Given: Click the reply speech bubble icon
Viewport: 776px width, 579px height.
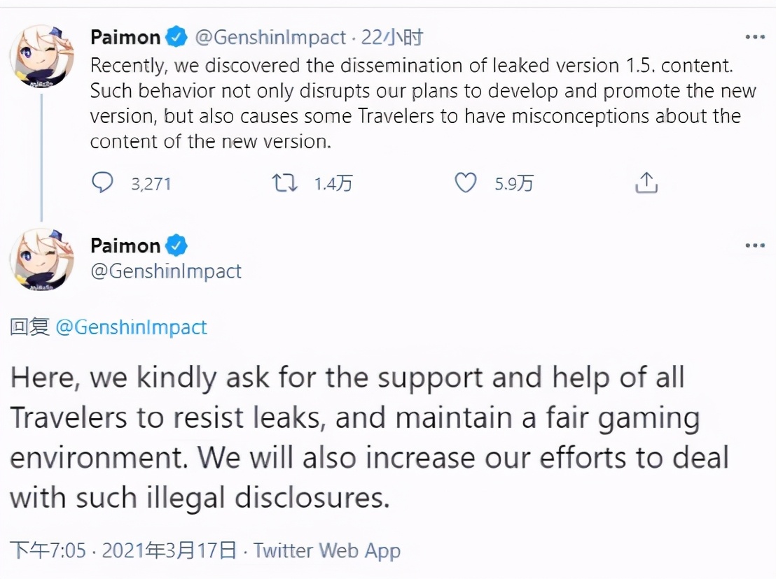Looking at the screenshot, I should (x=102, y=183).
